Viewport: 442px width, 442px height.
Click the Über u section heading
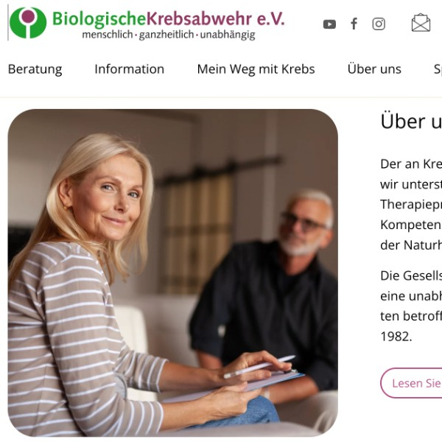click(x=411, y=122)
